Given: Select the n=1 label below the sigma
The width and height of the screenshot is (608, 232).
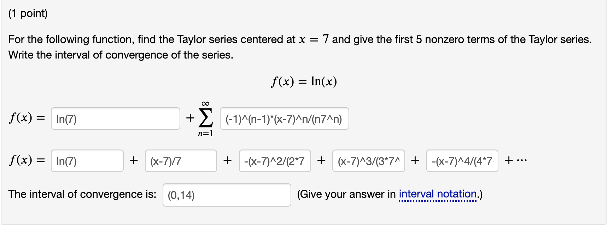Looking at the screenshot, I should pos(206,133).
